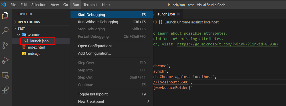Screen dimensions: 286x106
Task: Choose Add Configuration...
Action: (x=112, y=53)
